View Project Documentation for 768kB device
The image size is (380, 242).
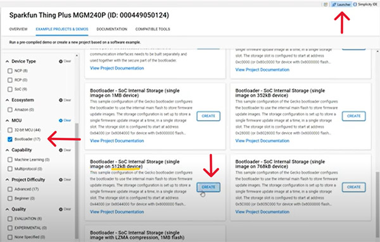click(x=262, y=212)
